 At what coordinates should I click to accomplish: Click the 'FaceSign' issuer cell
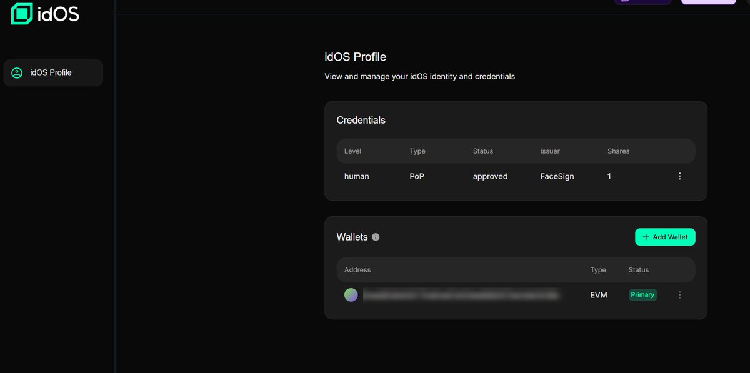pos(557,176)
